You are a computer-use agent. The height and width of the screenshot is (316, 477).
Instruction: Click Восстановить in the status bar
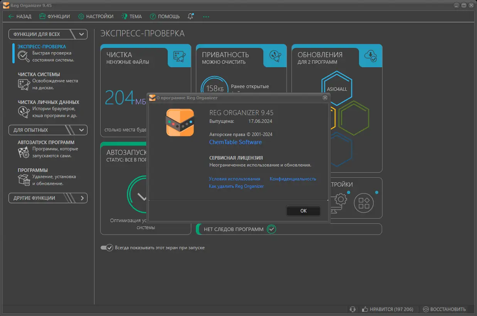pos(444,309)
